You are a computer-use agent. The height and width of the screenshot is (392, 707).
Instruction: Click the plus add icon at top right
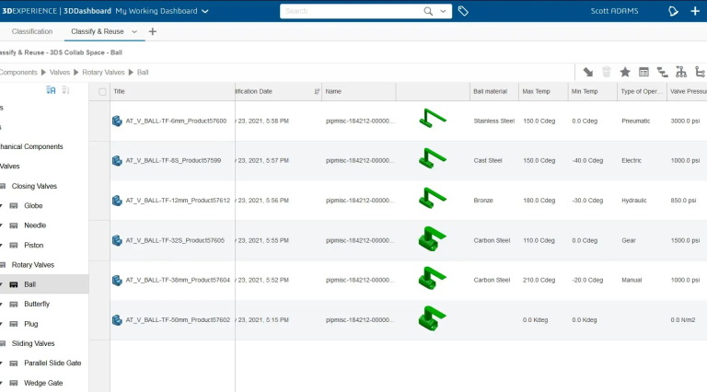click(695, 11)
